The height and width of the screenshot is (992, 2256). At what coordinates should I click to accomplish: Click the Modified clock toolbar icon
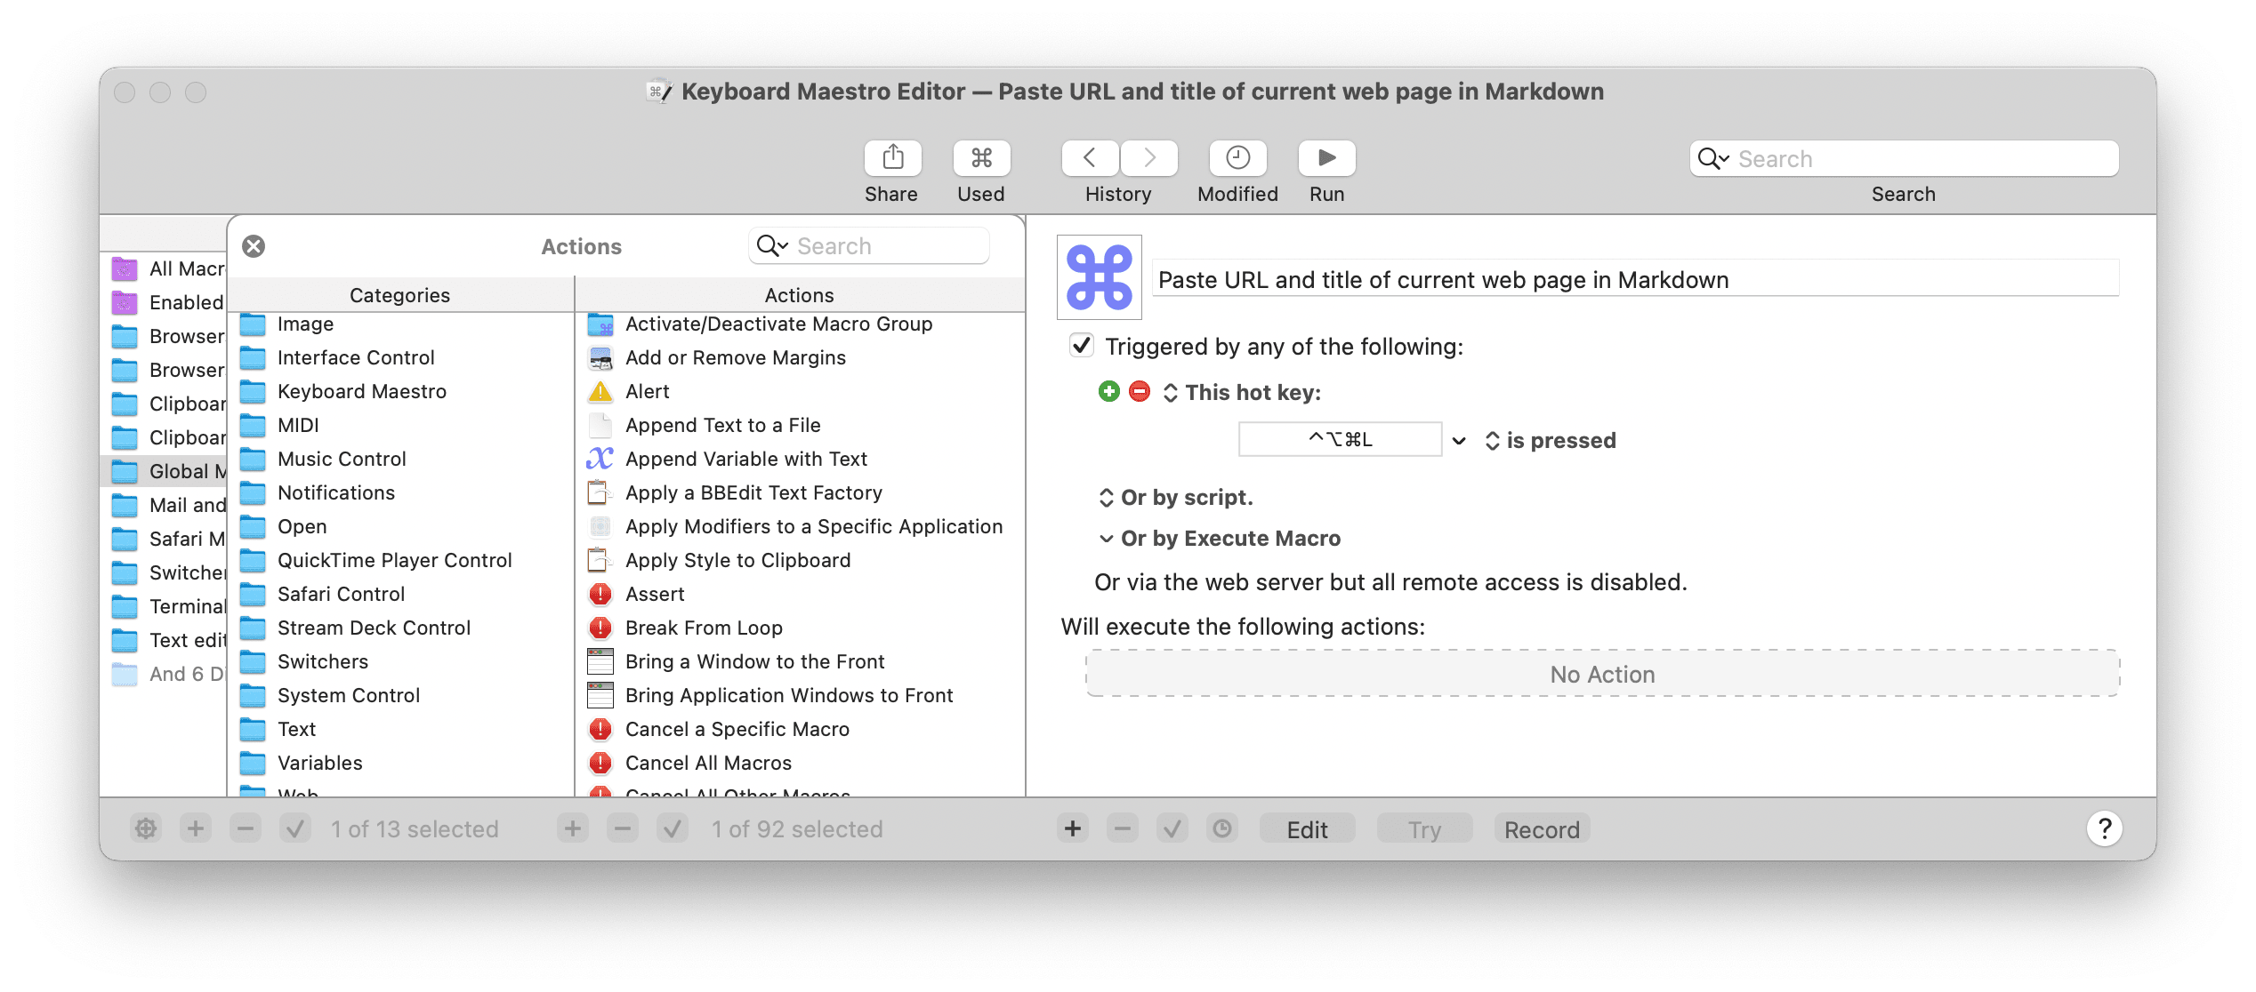(x=1237, y=158)
